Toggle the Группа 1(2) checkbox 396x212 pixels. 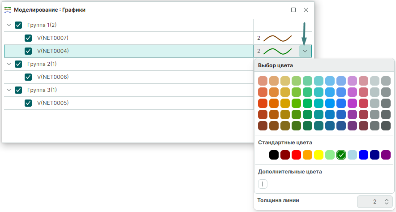point(18,25)
